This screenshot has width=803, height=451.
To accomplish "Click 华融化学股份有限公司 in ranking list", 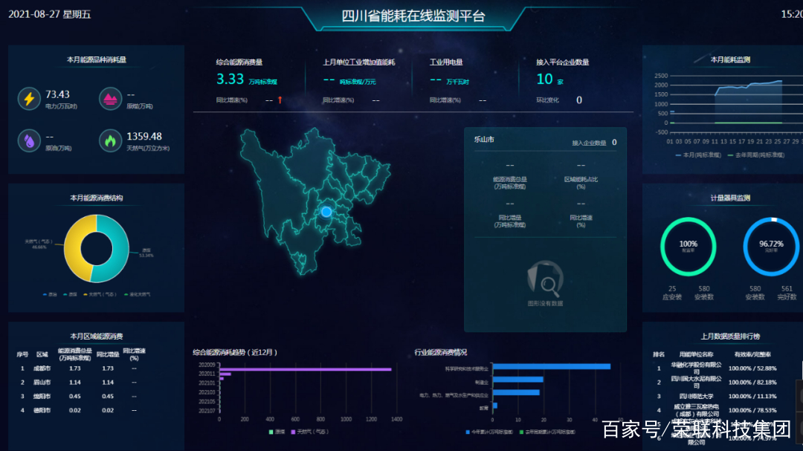I will (696, 368).
